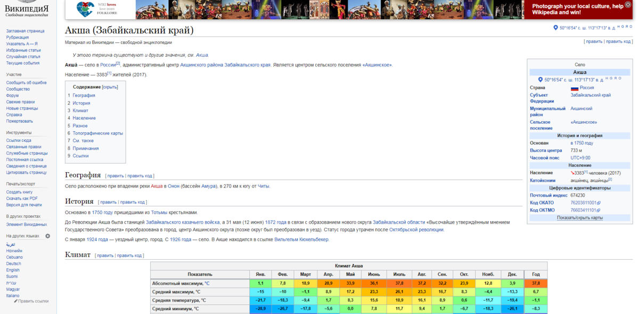Click the Russian flag icon in infobox

click(575, 88)
